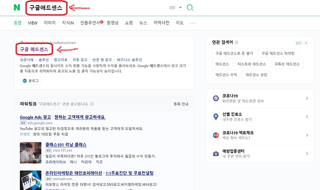Select related search 애드센스 승인
Screen dimensions: 320x190
click(x=256, y=75)
